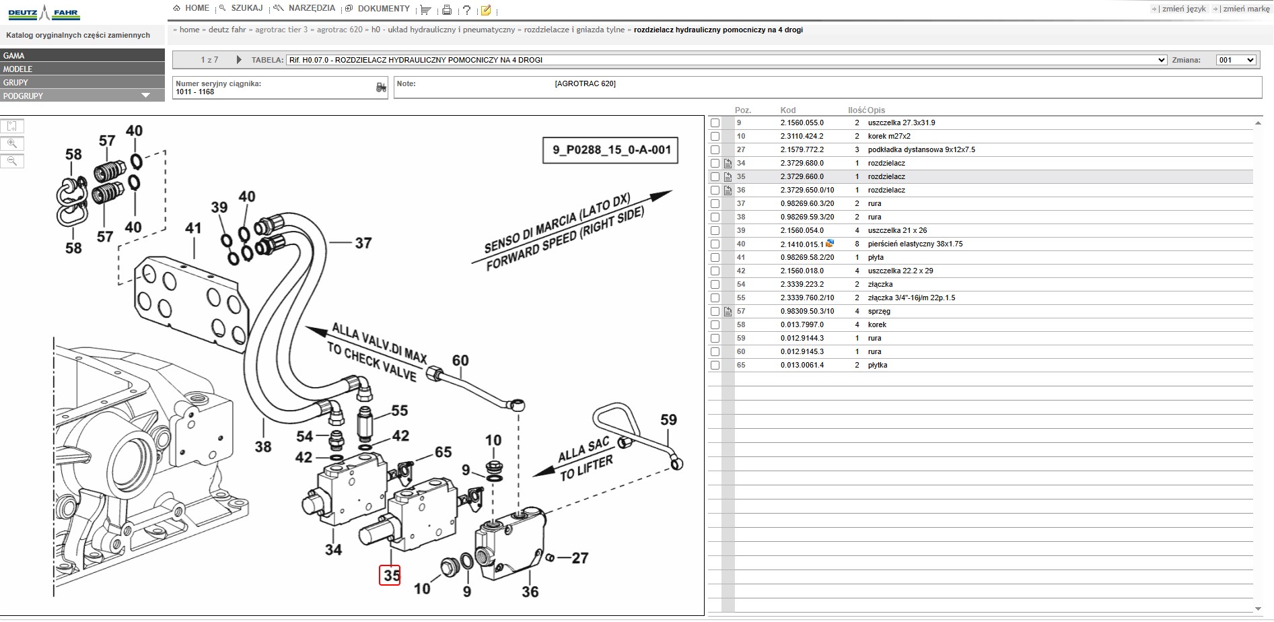Image resolution: width=1274 pixels, height=622 pixels.
Task: Click the fit-to-view diagram icon
Action: click(x=12, y=126)
